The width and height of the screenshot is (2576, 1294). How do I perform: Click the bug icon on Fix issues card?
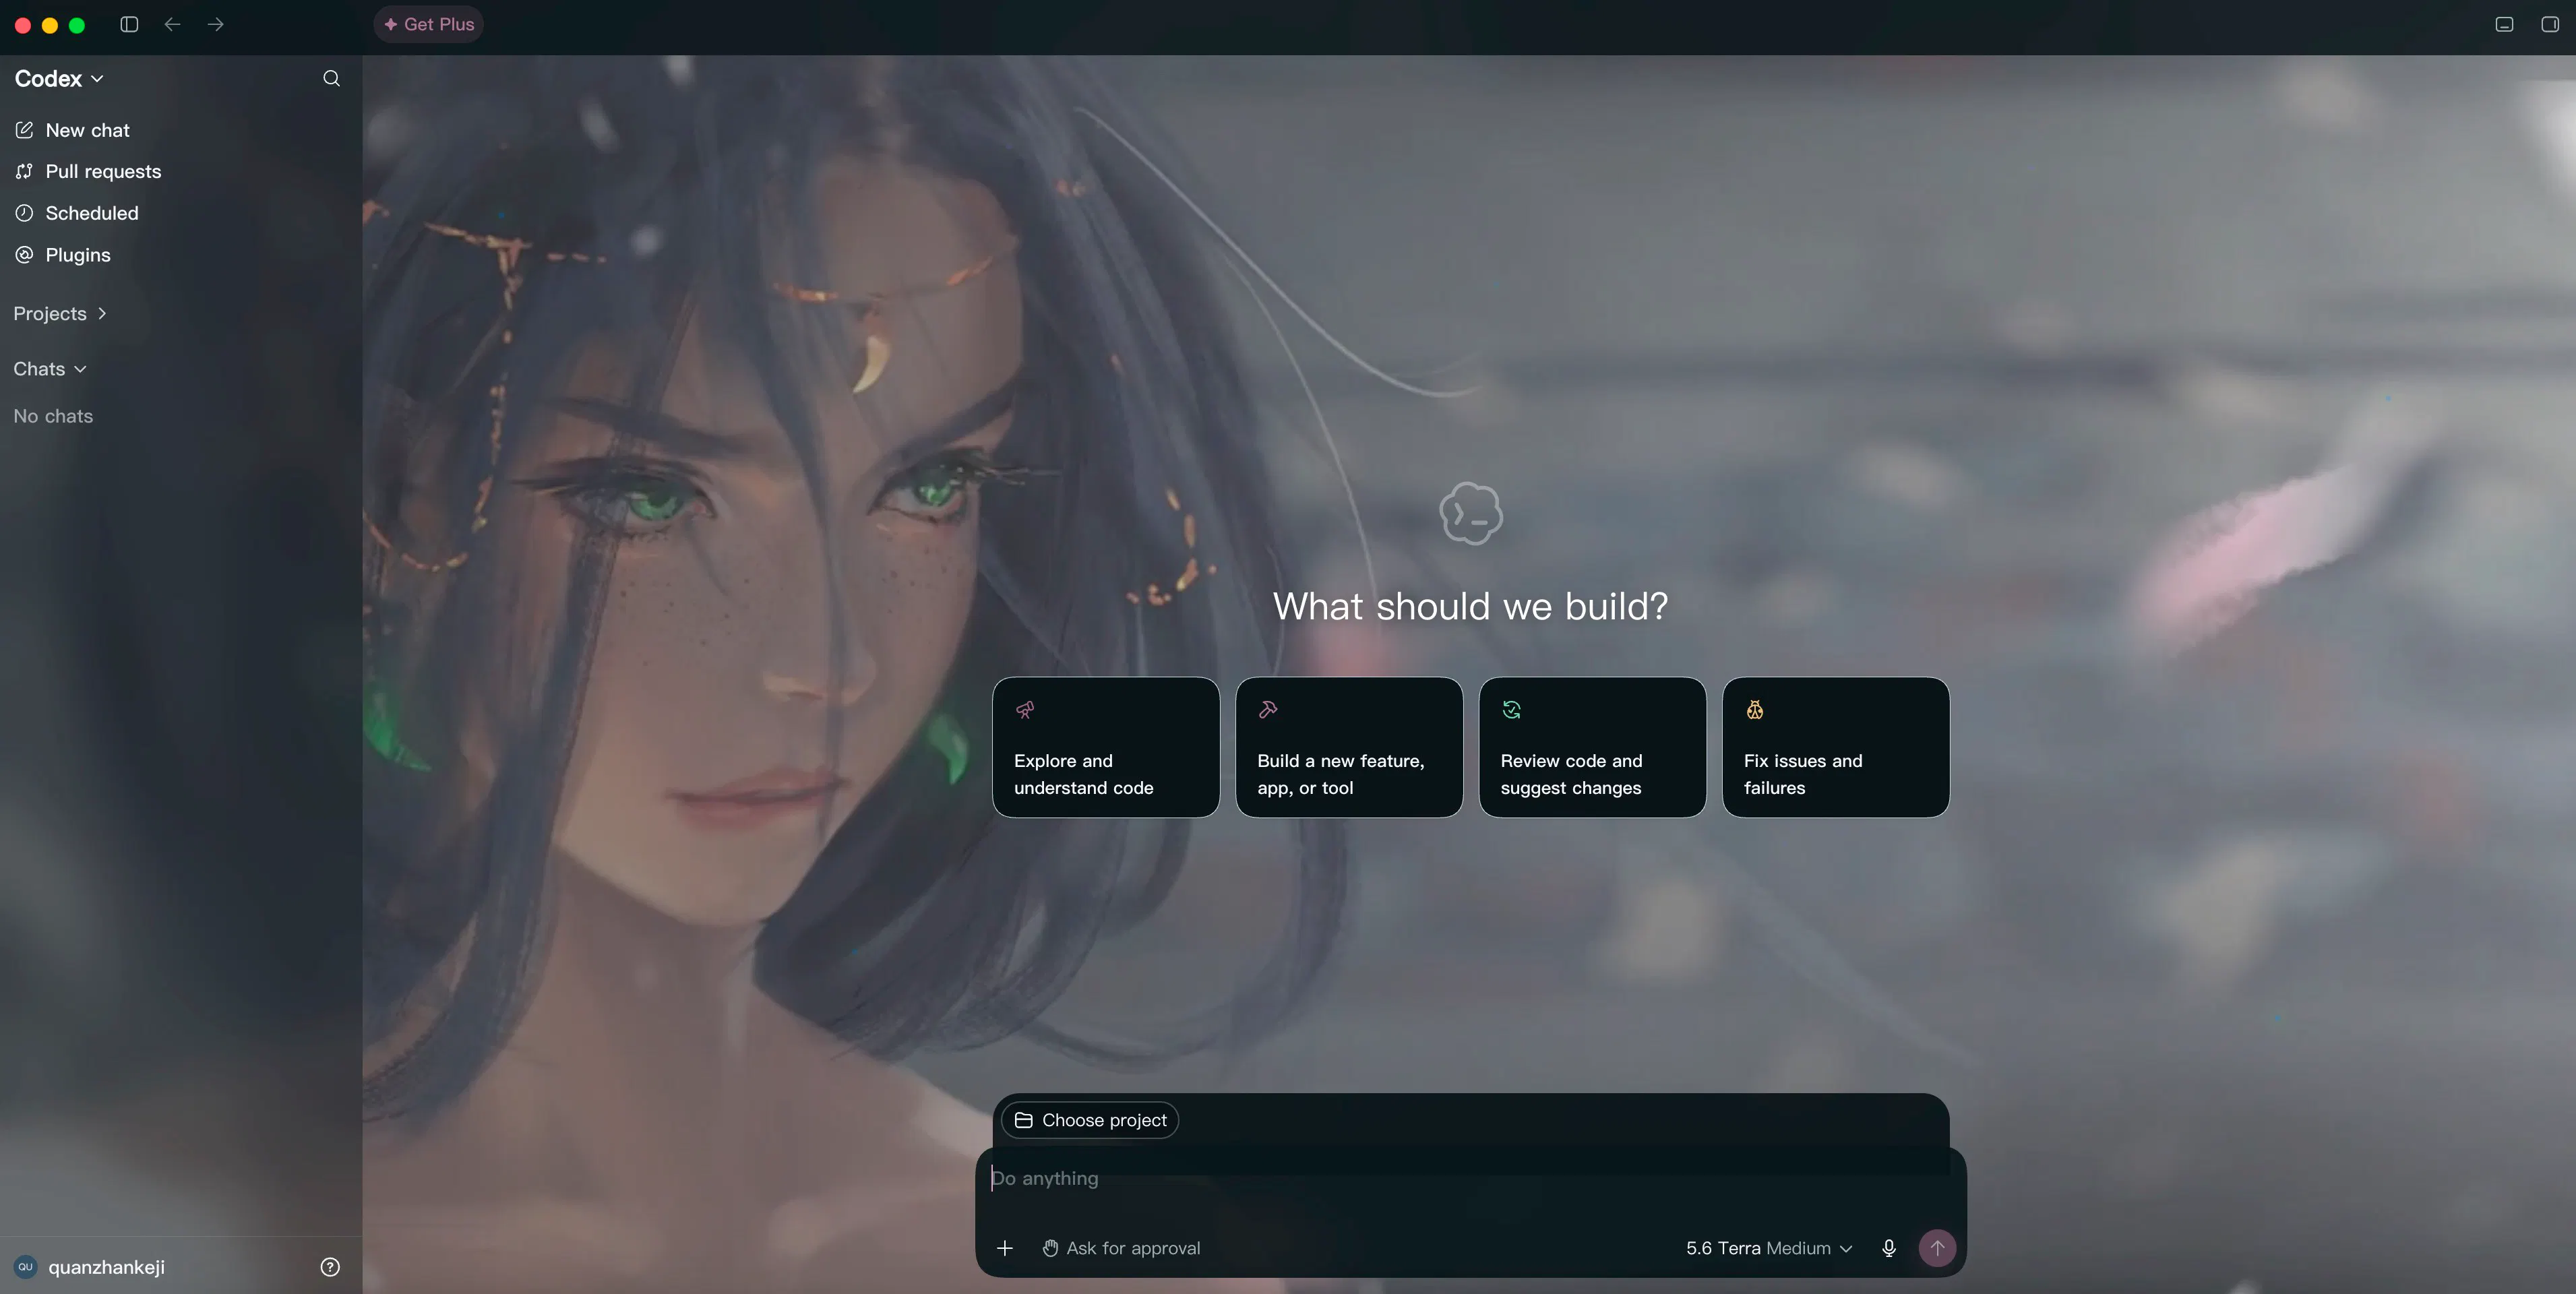pyautogui.click(x=1755, y=710)
